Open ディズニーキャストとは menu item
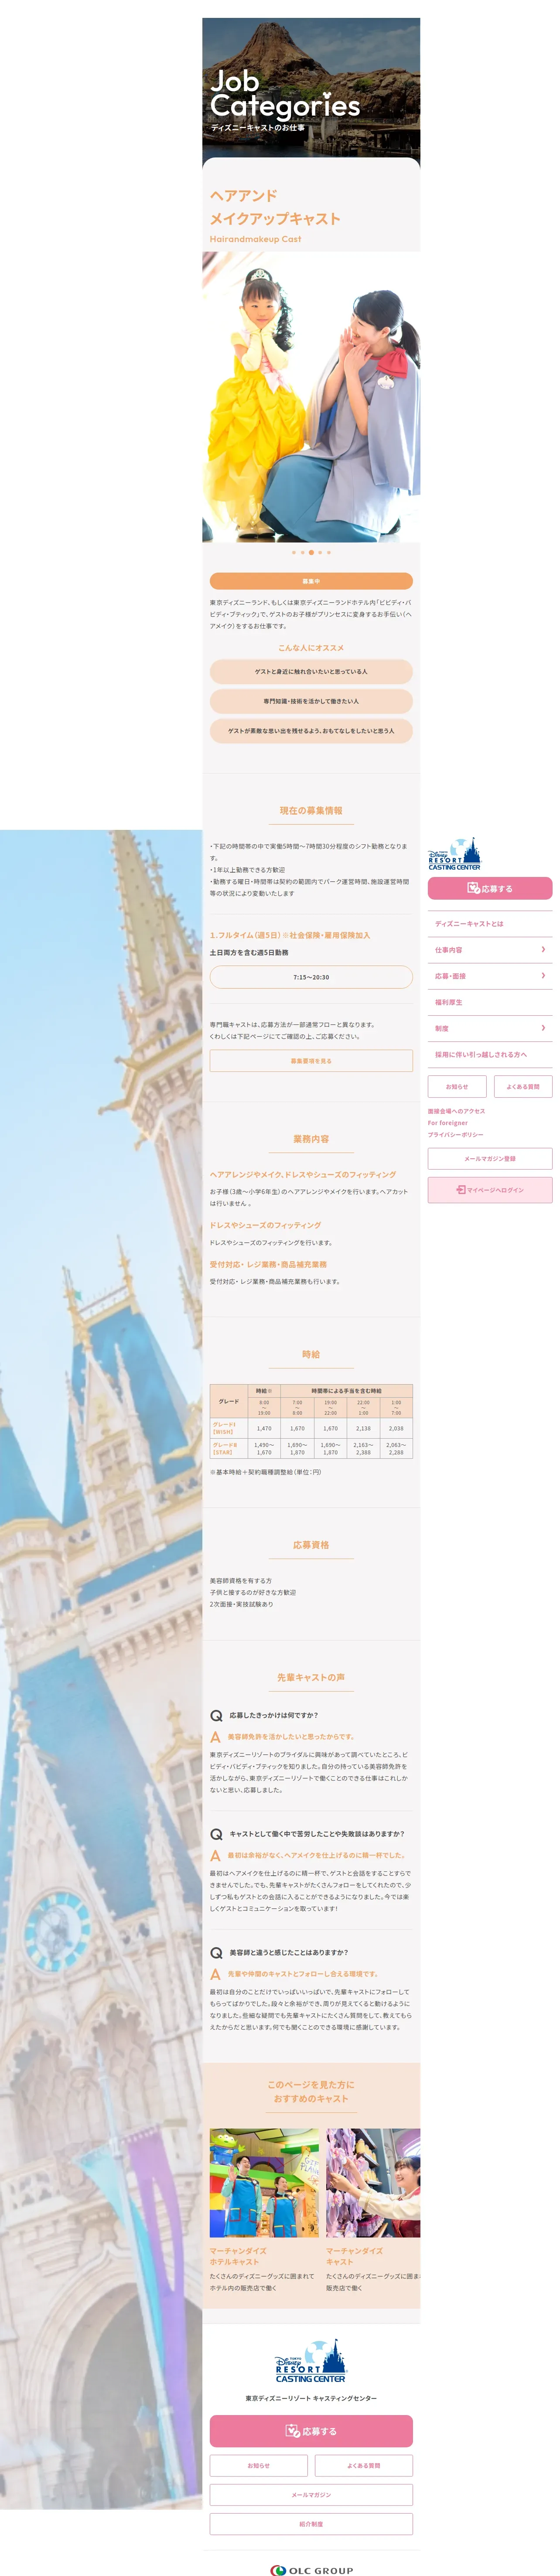The height and width of the screenshot is (2576, 560). (490, 924)
